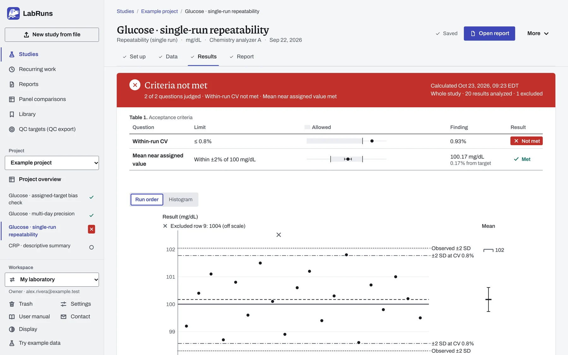Click the excluded point X marker on chart
Image resolution: width=568 pixels, height=355 pixels.
click(279, 235)
